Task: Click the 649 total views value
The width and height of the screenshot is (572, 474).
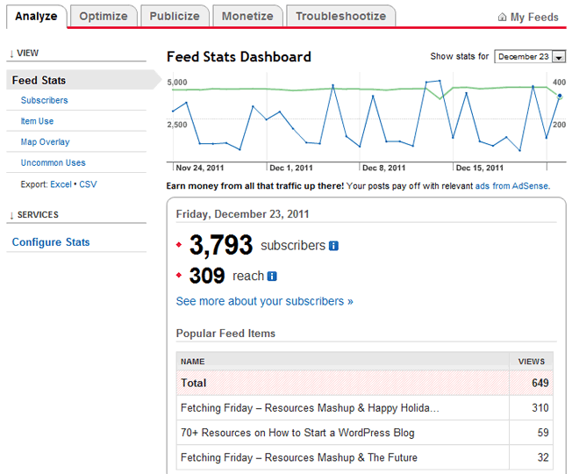Action: (540, 383)
